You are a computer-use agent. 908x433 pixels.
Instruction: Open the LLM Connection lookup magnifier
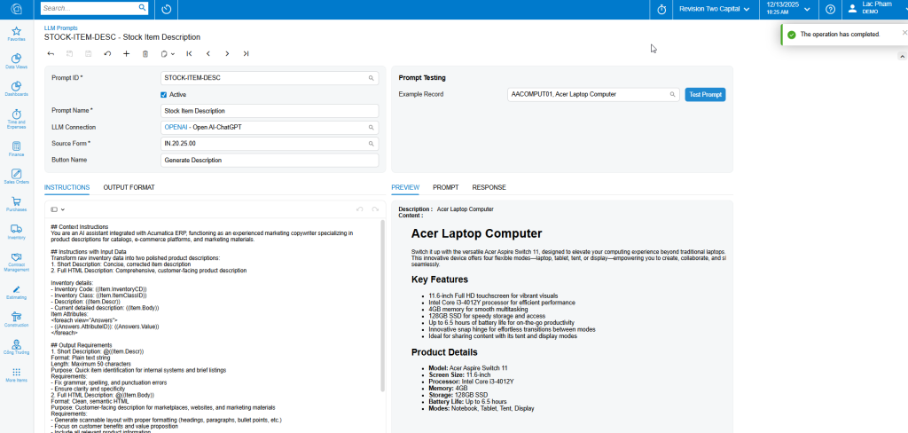point(372,127)
